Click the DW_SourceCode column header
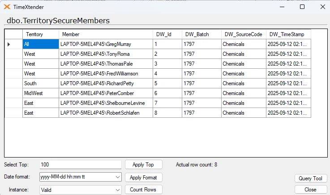Image resolution: width=330 pixels, height=195 pixels. 244,34
